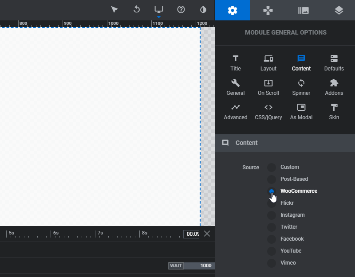The height and width of the screenshot is (277, 355).
Task: Open the Advanced section
Action: coord(236,112)
